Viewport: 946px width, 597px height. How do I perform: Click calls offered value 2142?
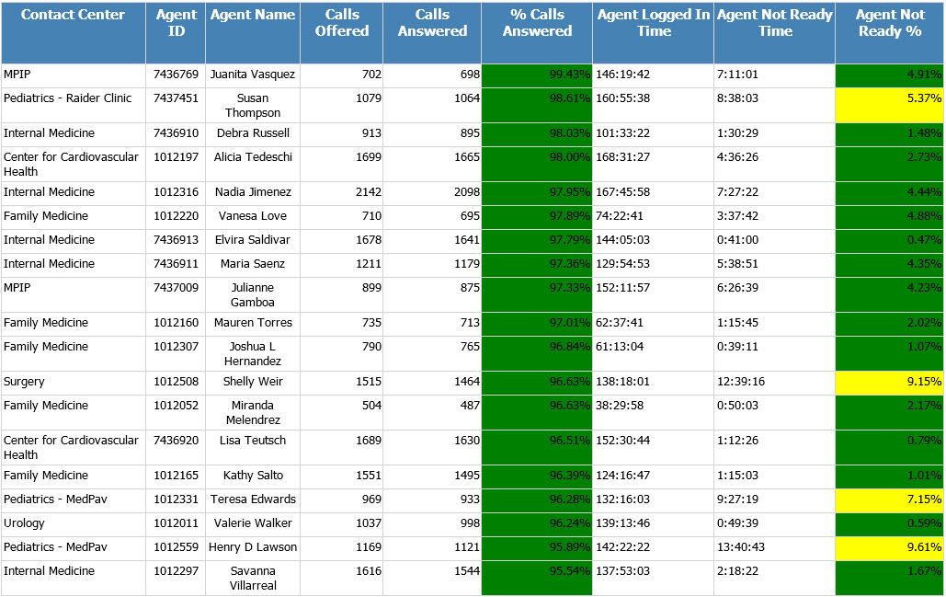click(341, 192)
